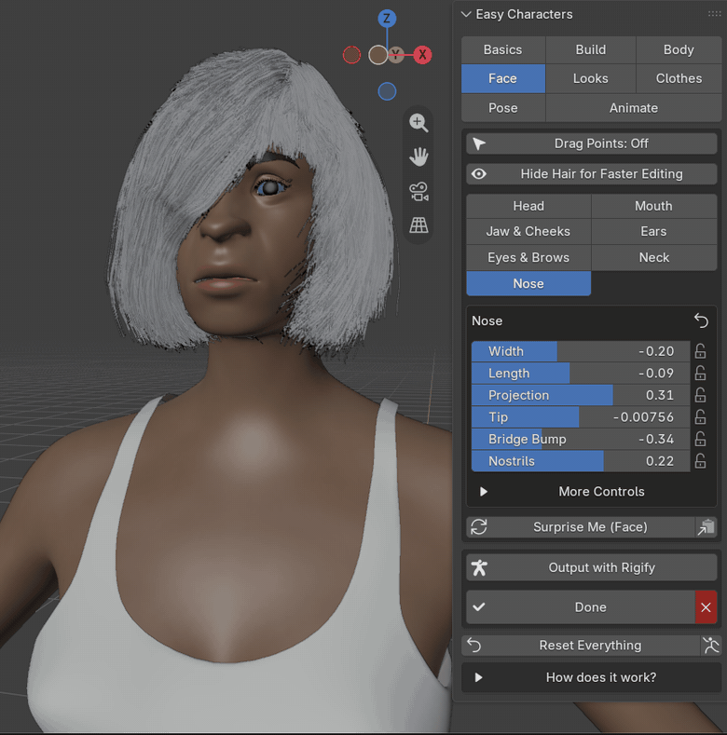Toggle the camera view icon
The width and height of the screenshot is (727, 735).
point(418,191)
